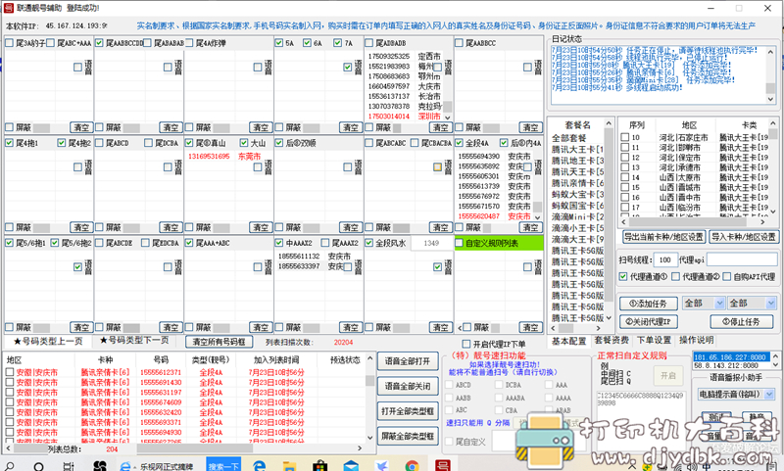Open the fan-shaped app on the taskbar

[x=100, y=466]
